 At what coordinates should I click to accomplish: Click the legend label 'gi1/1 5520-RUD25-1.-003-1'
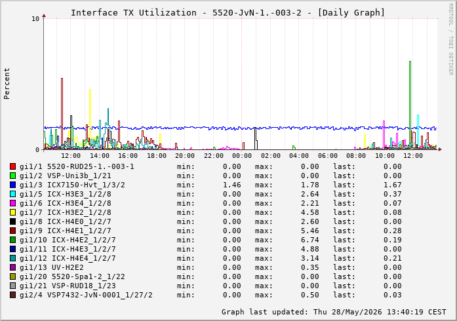(x=77, y=166)
